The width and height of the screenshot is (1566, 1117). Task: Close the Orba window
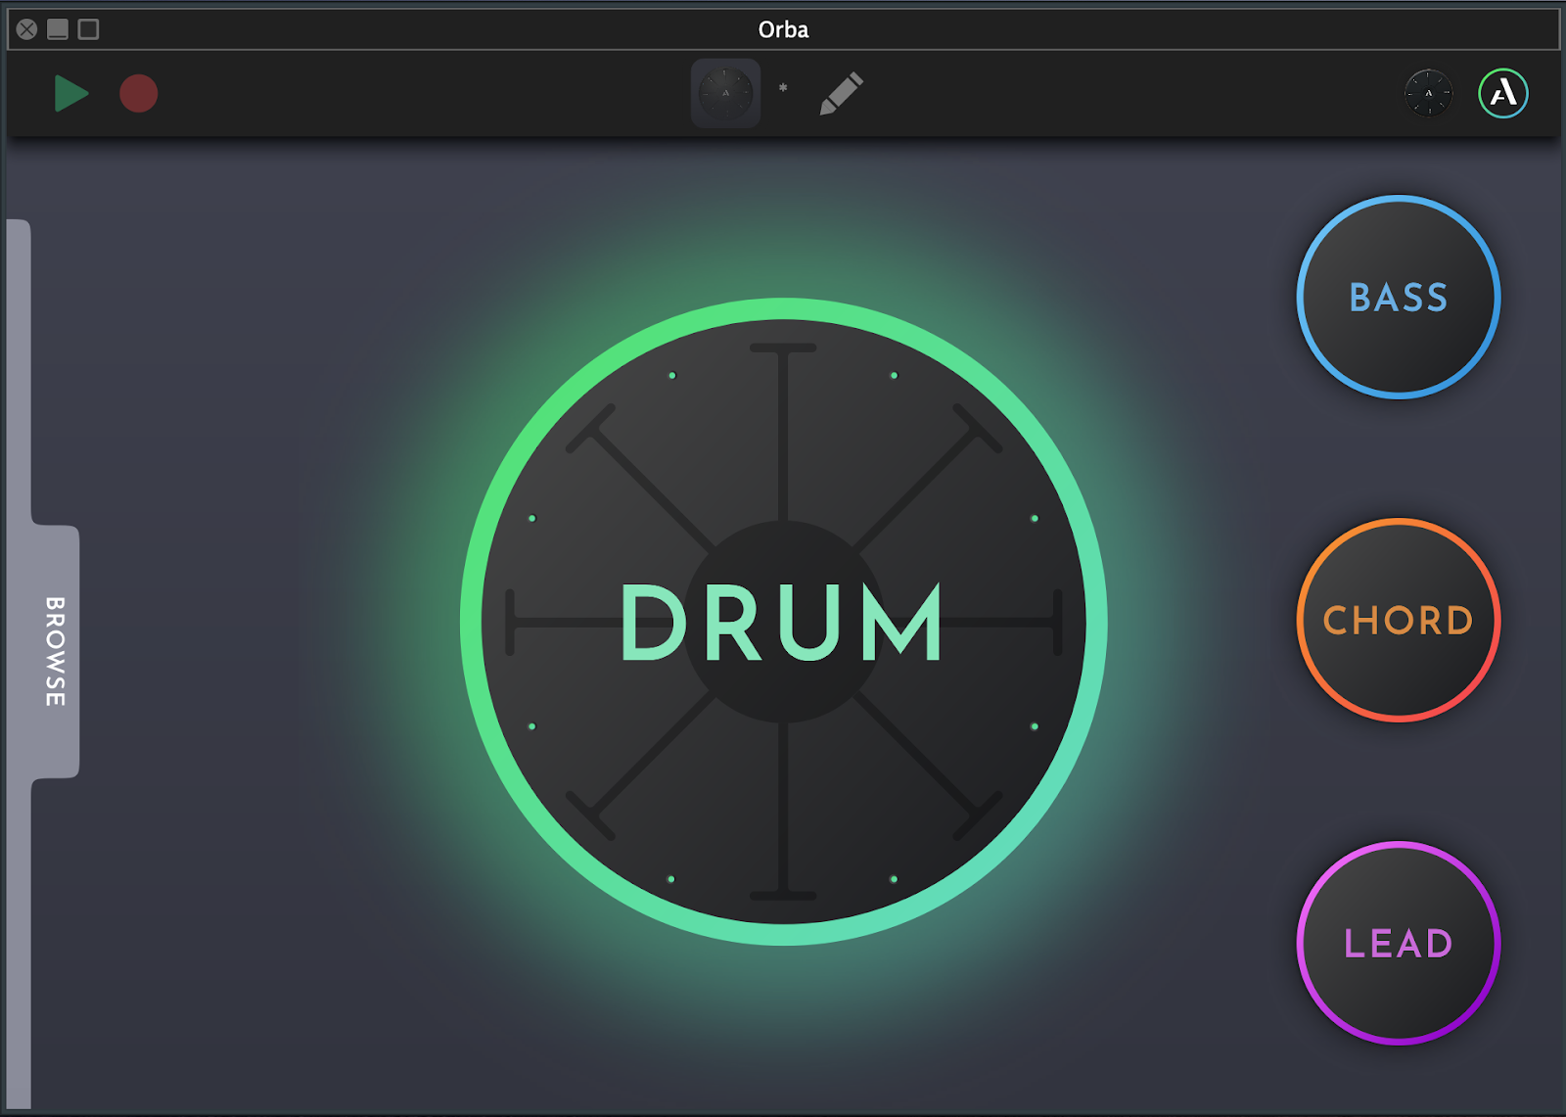(27, 29)
